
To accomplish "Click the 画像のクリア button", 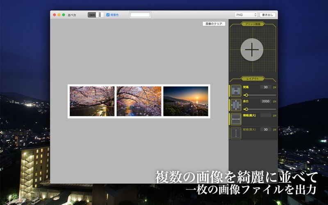I will point(214,24).
